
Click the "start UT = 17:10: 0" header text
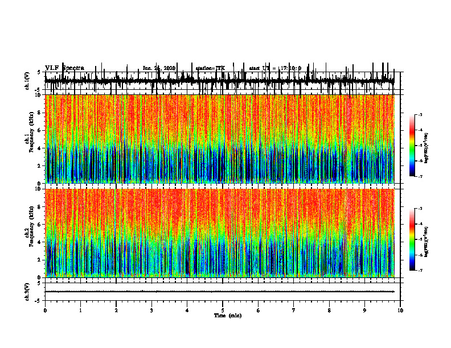coord(275,68)
